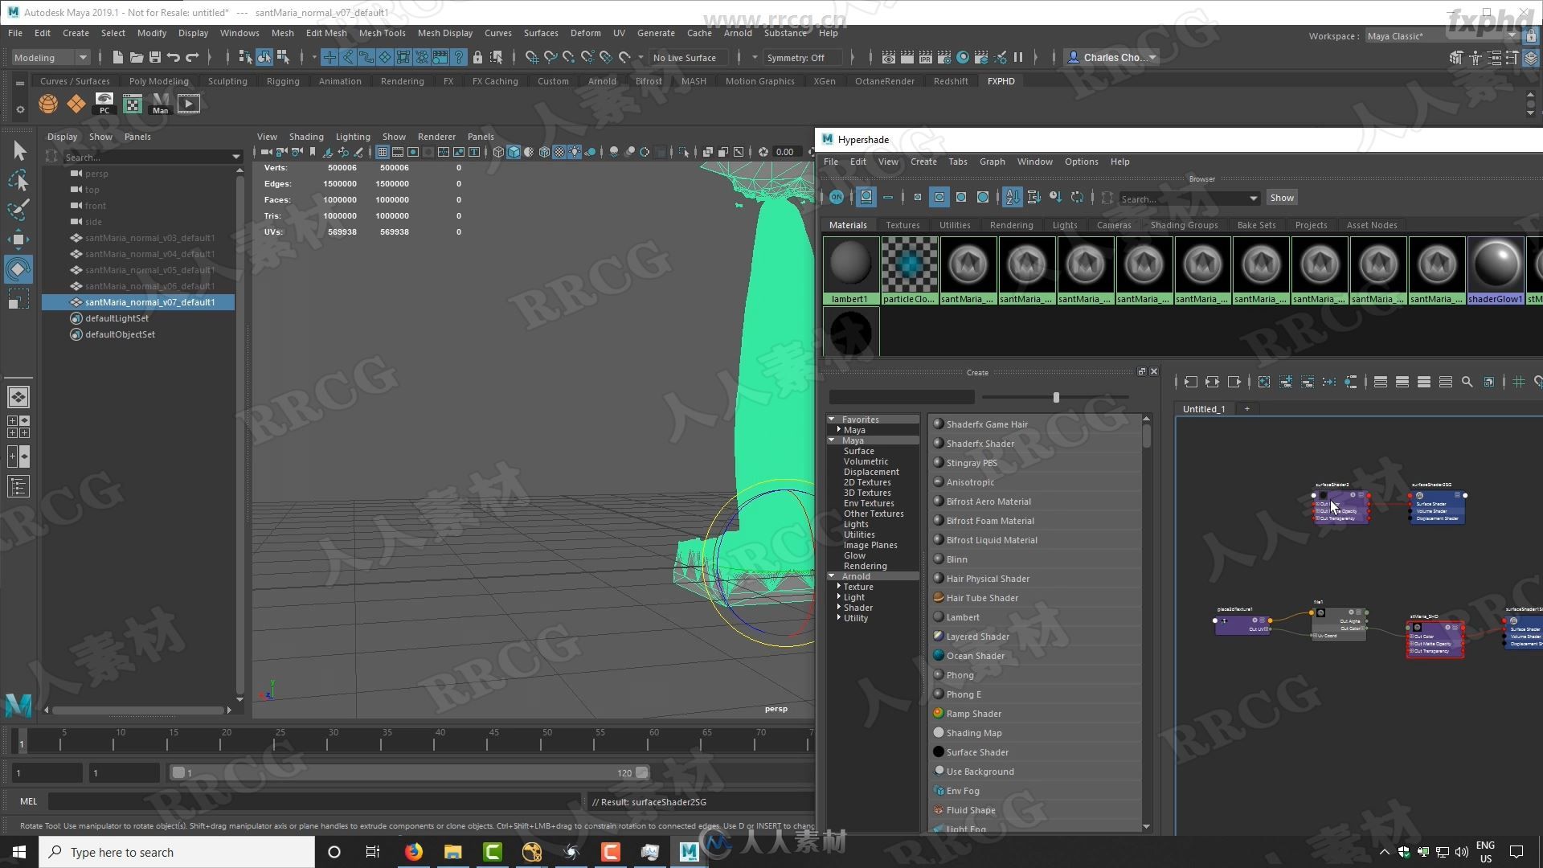The width and height of the screenshot is (1543, 868).
Task: Add a new Hypershade graph tab with plus
Action: [1247, 408]
